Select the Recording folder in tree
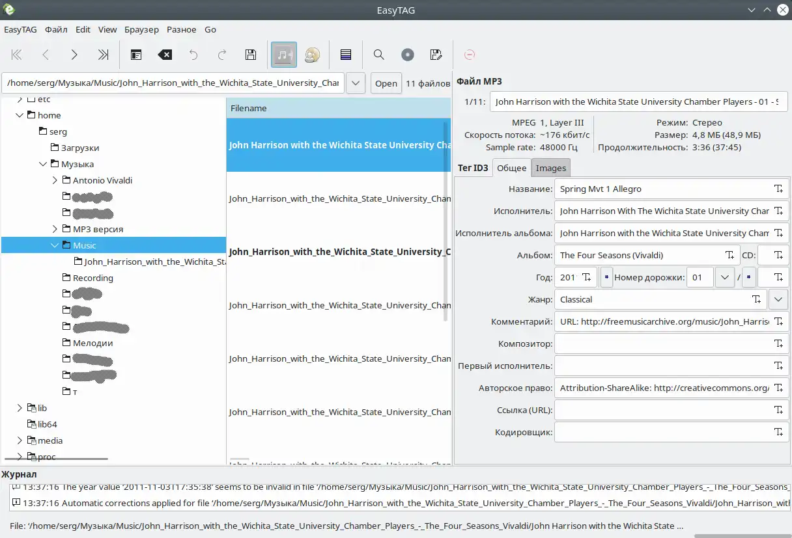The height and width of the screenshot is (538, 792). [x=92, y=278]
